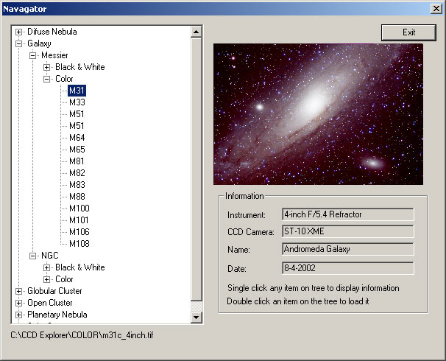Expand the Globular Cluster node
Viewport: 446px width, 361px height.
[19, 291]
